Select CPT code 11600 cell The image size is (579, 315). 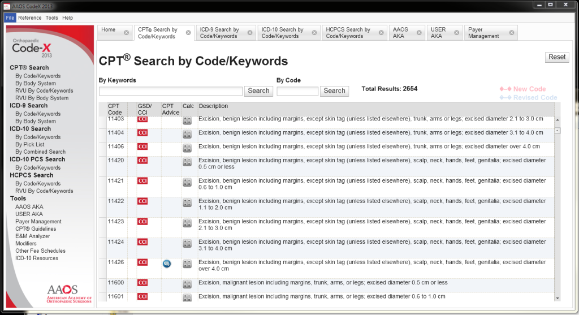tap(117, 285)
